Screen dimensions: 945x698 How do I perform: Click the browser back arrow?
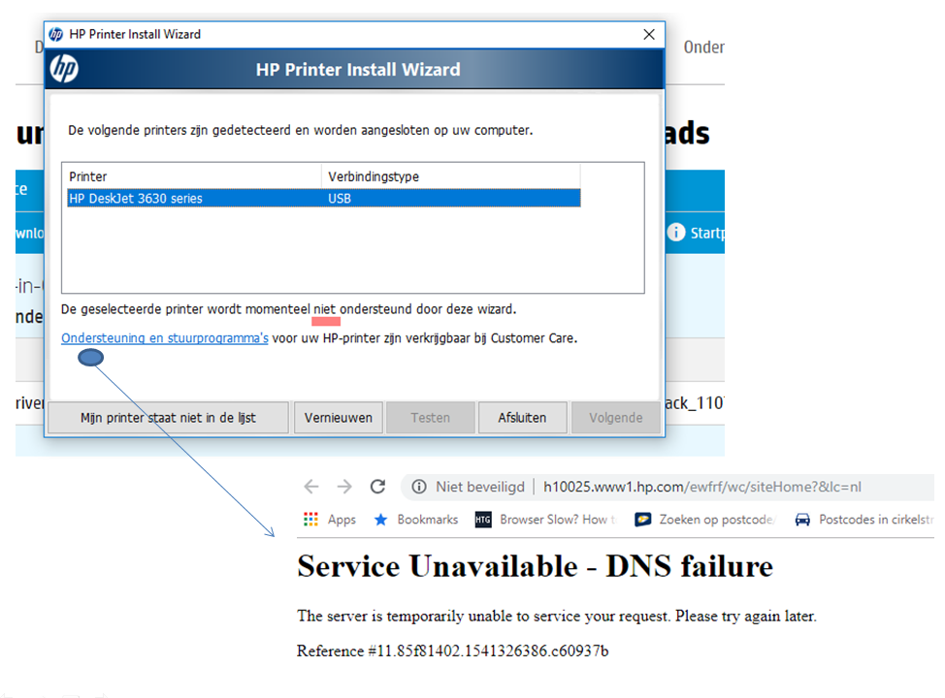pos(310,487)
